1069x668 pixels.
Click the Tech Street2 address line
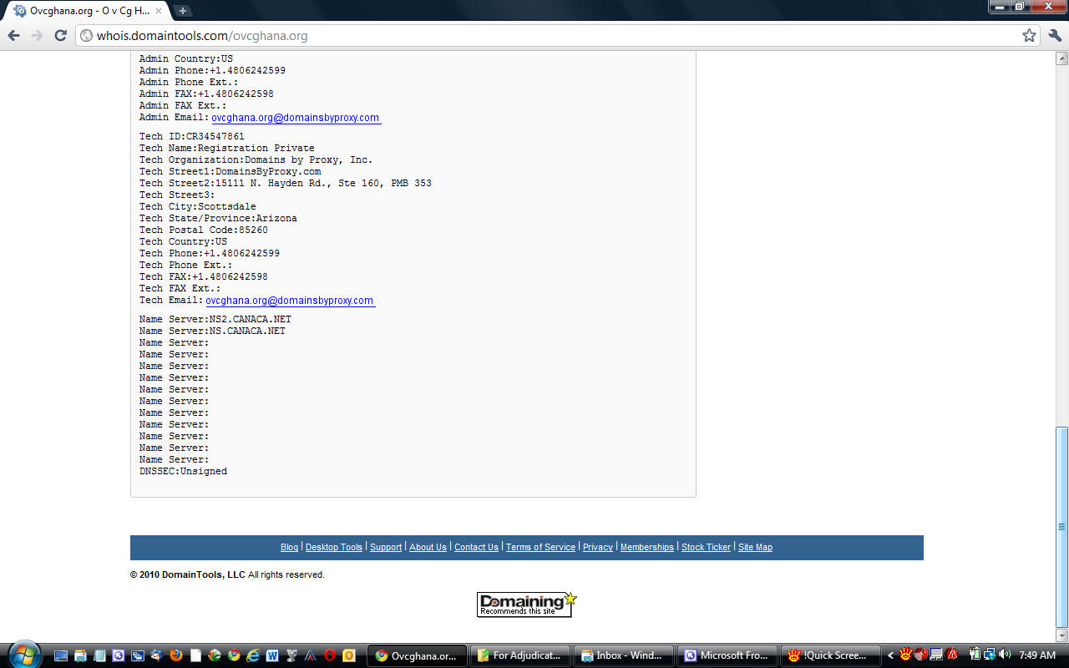point(286,184)
